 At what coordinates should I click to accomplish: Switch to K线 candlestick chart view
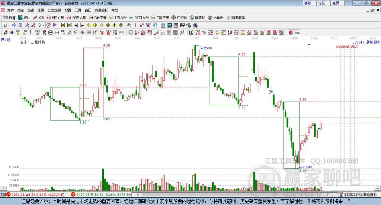(38, 18)
